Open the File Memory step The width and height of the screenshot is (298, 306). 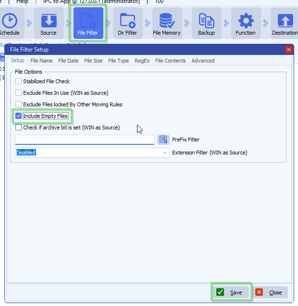[x=167, y=23]
